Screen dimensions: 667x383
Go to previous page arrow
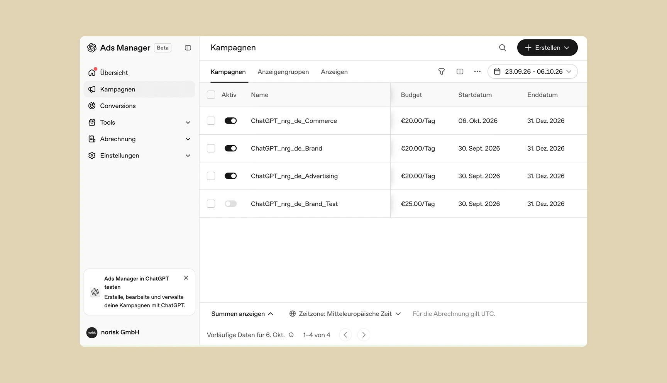pyautogui.click(x=345, y=335)
